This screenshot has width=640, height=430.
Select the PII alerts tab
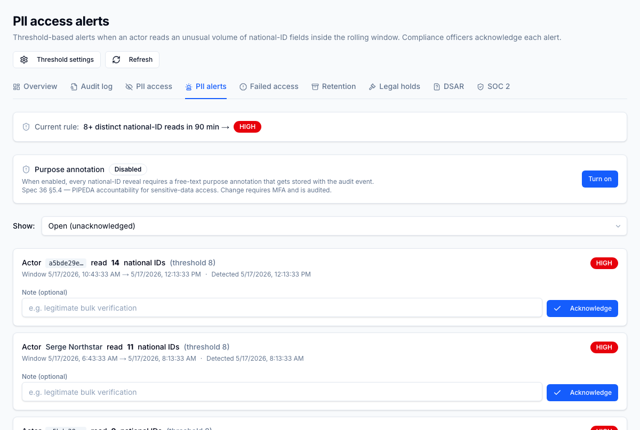[206, 86]
